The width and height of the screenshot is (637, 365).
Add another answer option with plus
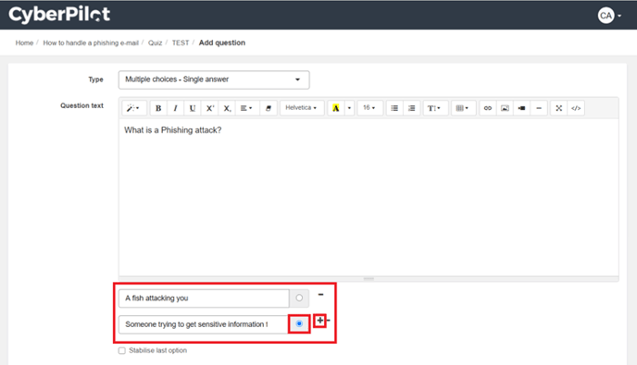click(x=320, y=321)
